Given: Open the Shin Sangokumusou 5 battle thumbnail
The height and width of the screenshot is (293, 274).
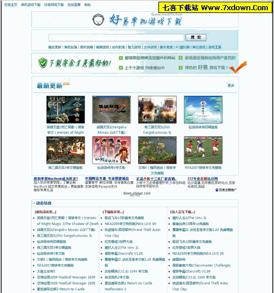Looking at the screenshot, I should pyautogui.click(x=157, y=110).
